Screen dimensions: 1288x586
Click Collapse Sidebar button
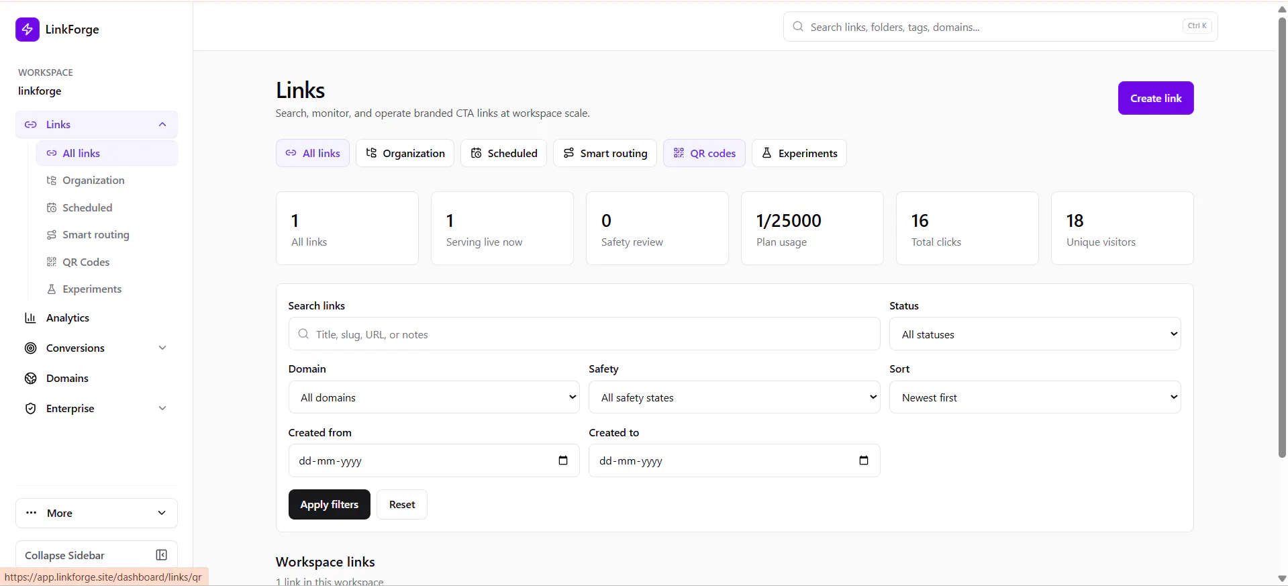click(x=97, y=555)
